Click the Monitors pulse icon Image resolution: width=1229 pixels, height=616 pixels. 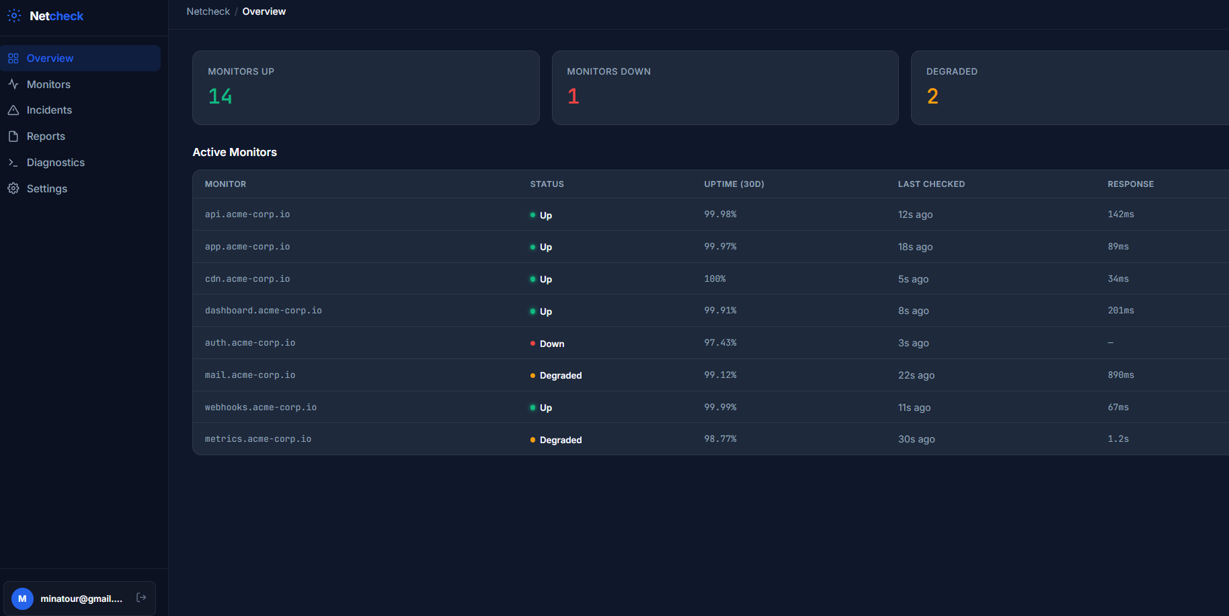point(13,84)
